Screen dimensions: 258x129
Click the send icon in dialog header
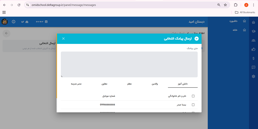(196, 38)
